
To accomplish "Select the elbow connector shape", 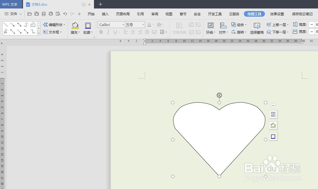I will [33, 31].
